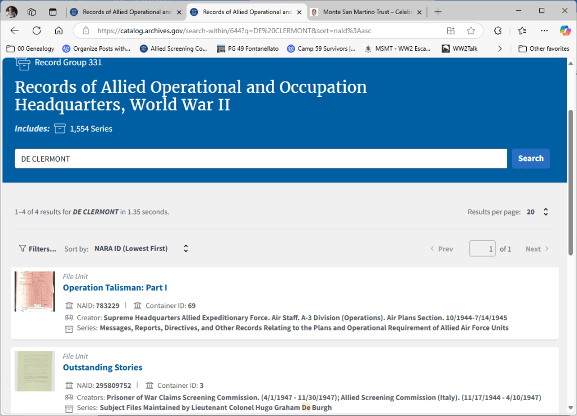Open the browser extensions puzzle icon

click(x=498, y=30)
